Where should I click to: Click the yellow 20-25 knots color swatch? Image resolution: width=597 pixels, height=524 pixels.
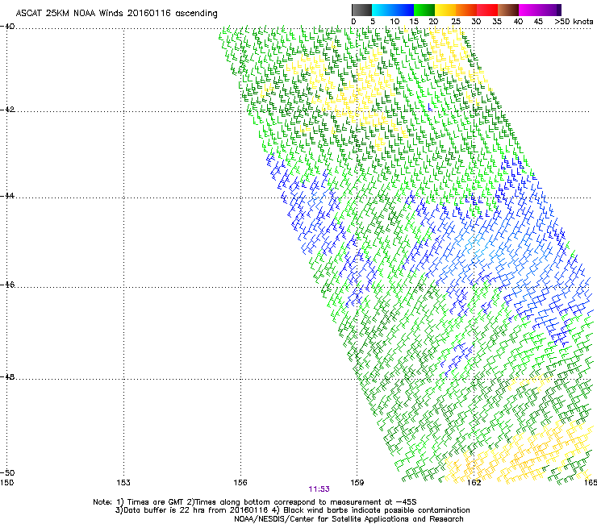click(445, 10)
